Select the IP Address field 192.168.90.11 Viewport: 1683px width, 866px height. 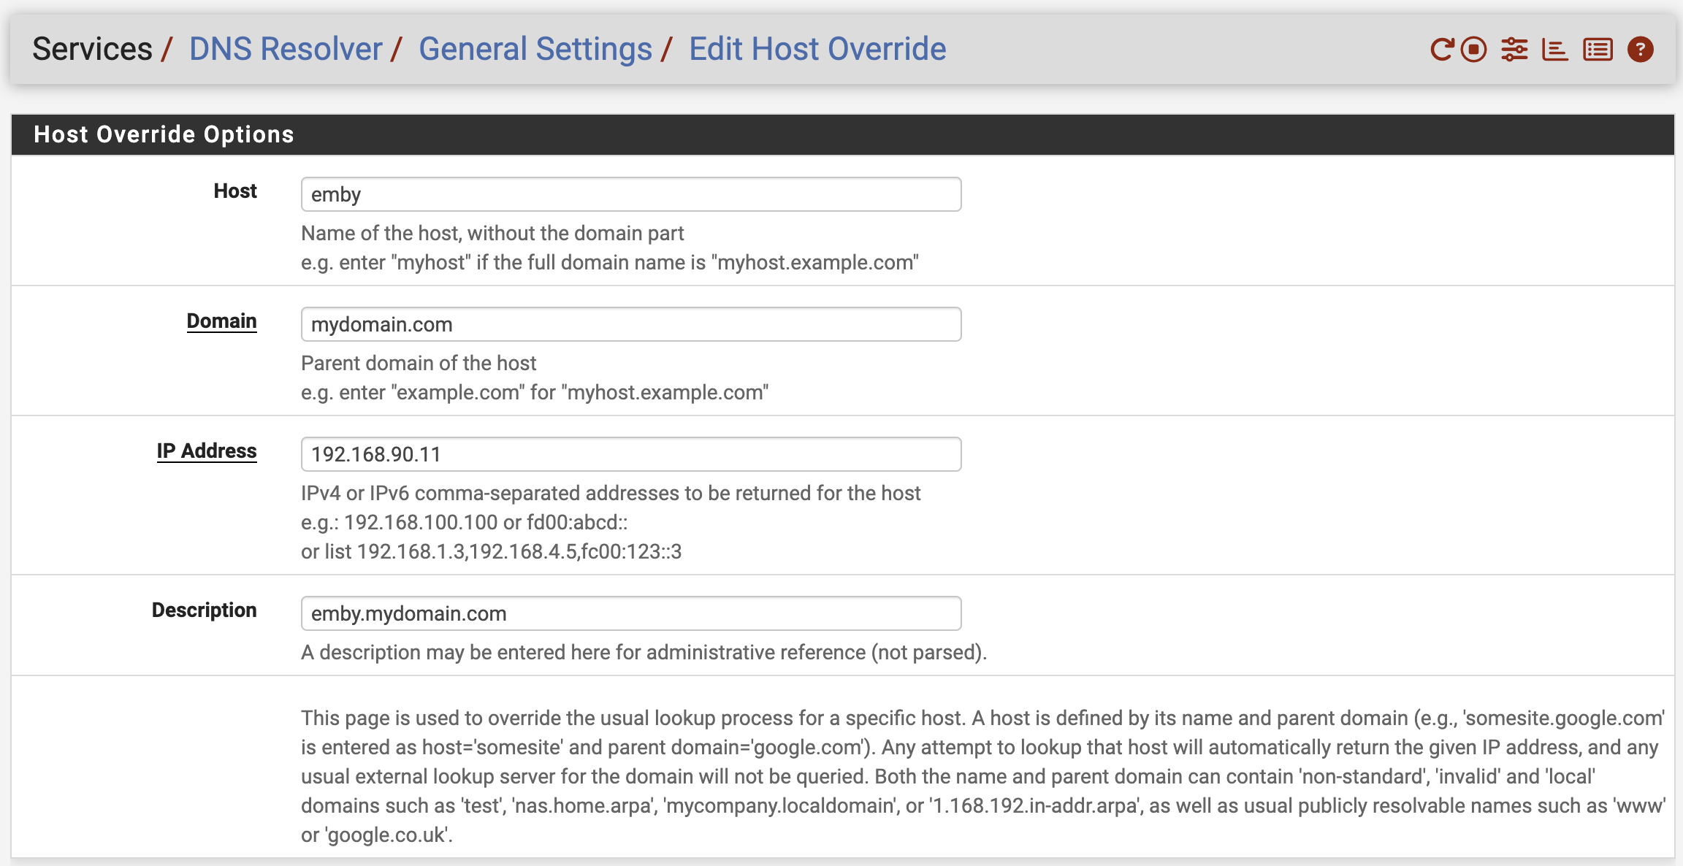(x=630, y=454)
